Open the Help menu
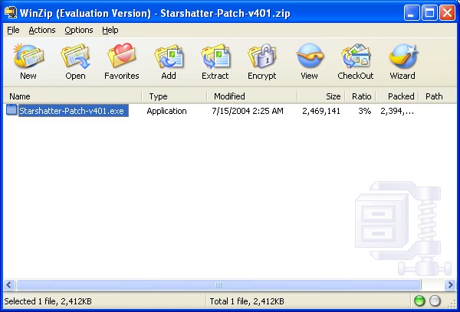The height and width of the screenshot is (312, 460). point(110,30)
